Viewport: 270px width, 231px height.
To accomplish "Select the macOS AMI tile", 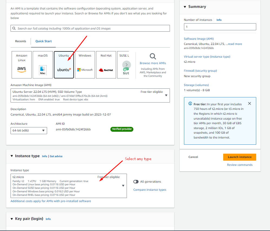I will pyautogui.click(x=43, y=65).
